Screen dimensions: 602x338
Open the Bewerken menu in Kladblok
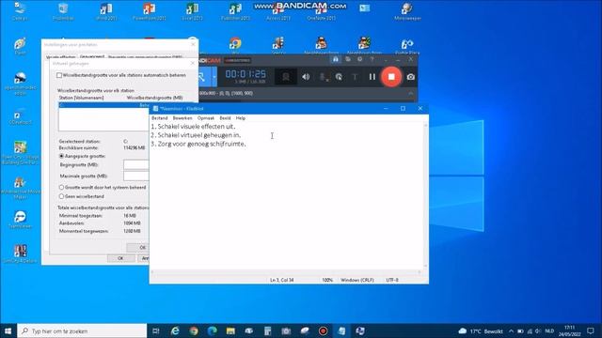(x=182, y=118)
